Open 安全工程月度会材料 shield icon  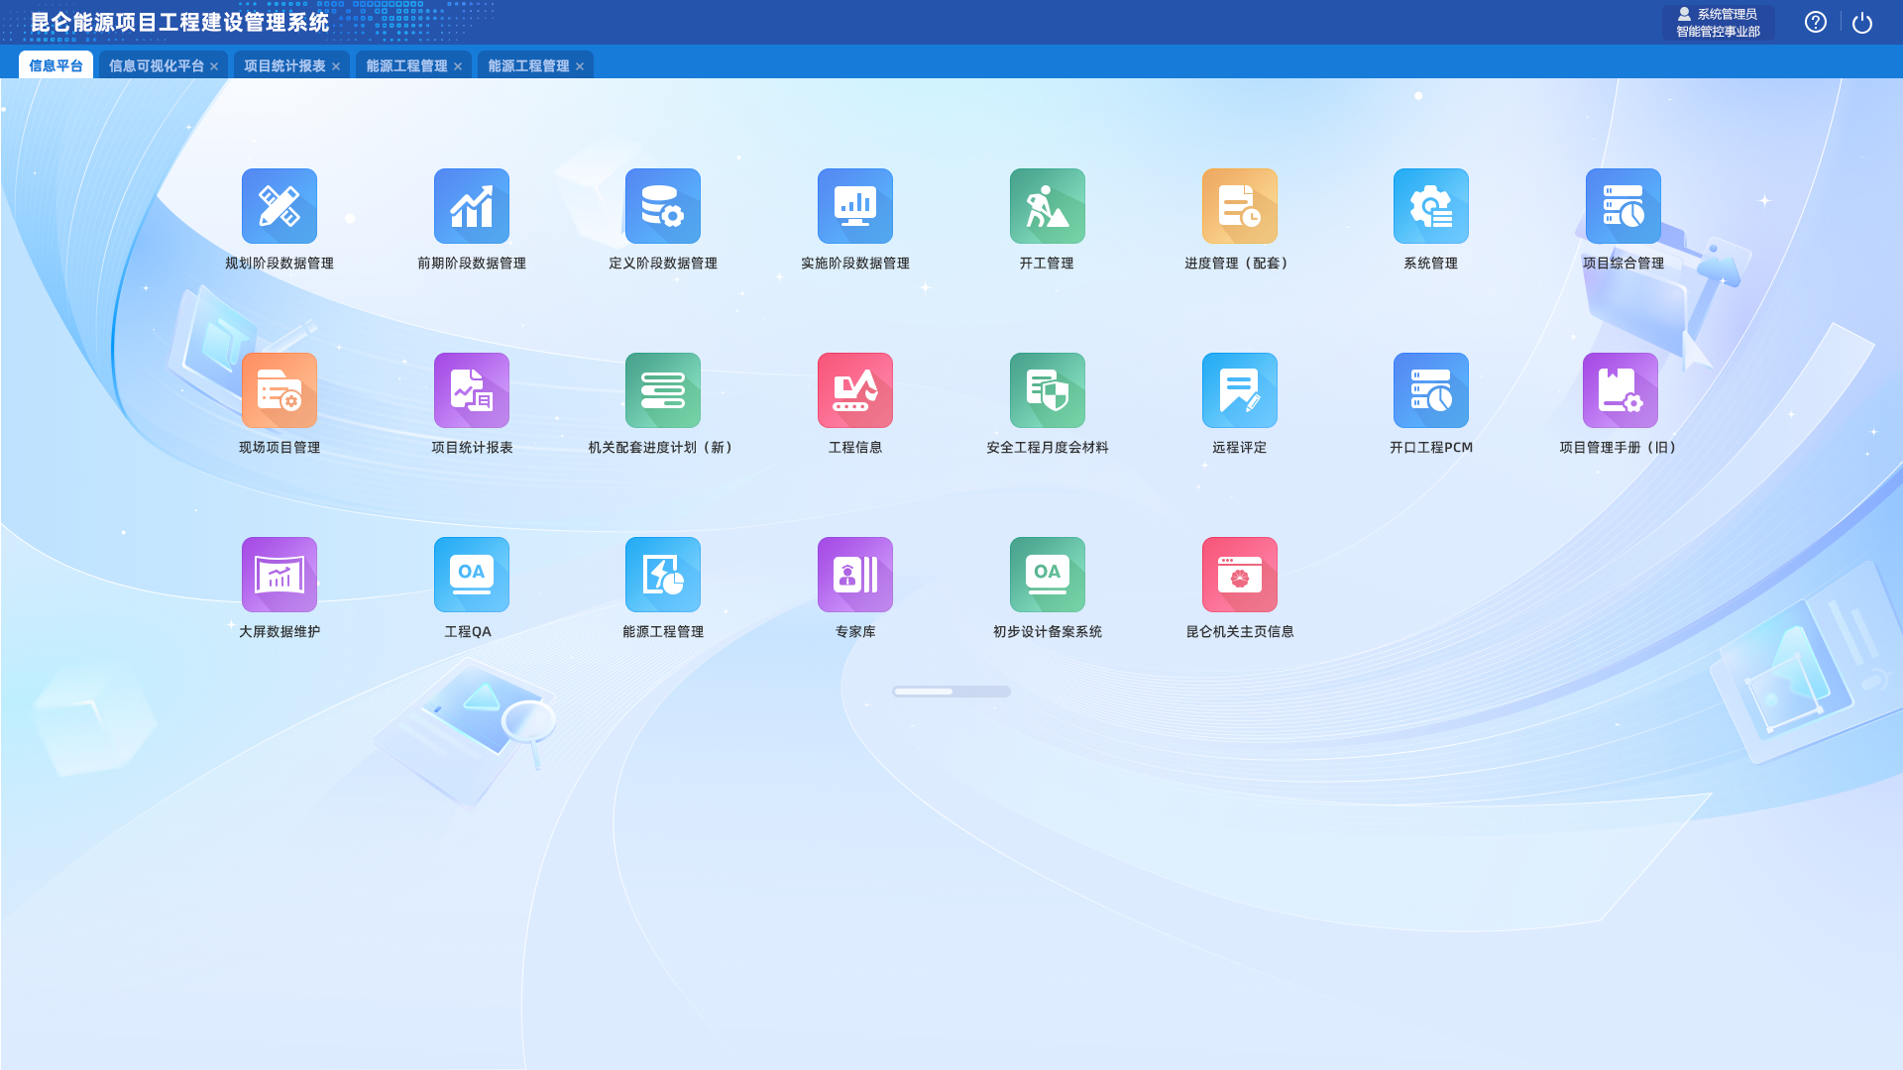click(x=1047, y=390)
